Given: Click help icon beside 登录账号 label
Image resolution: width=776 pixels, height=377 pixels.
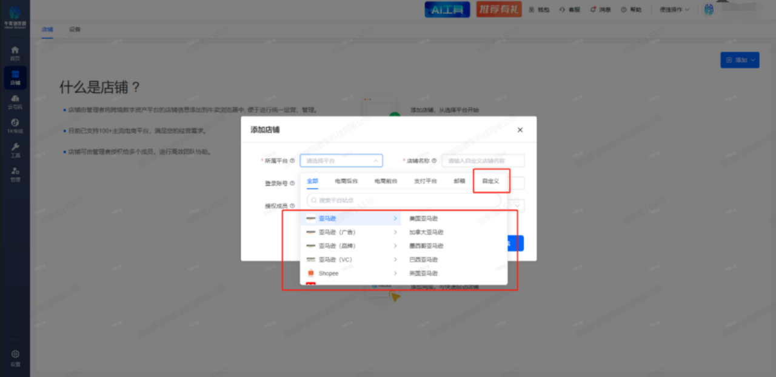Looking at the screenshot, I should click(x=292, y=183).
